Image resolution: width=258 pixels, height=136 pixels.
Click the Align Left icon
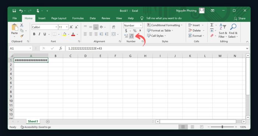(85, 34)
